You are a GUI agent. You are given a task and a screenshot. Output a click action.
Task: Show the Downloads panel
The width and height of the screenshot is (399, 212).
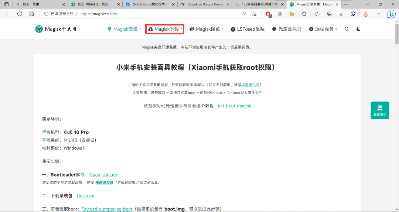click(341, 14)
